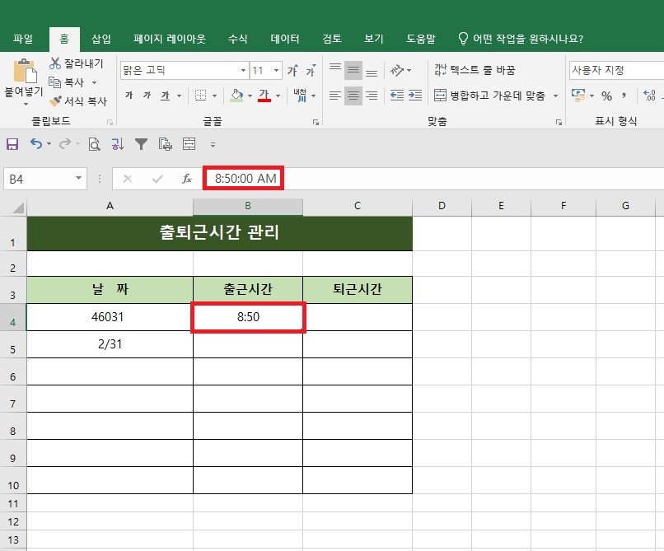Click the Format Painter (서식 복사) brush

pyautogui.click(x=55, y=101)
